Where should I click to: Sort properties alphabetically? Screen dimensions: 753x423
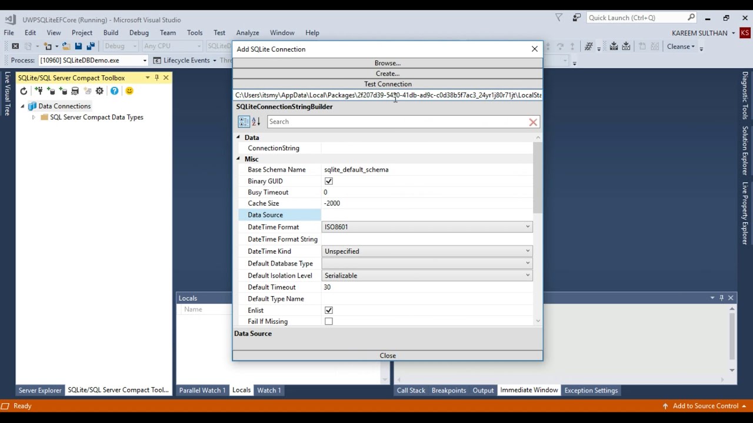click(x=256, y=122)
